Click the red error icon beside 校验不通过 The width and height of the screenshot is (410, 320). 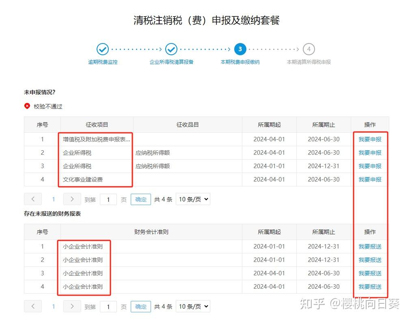[x=27, y=106]
